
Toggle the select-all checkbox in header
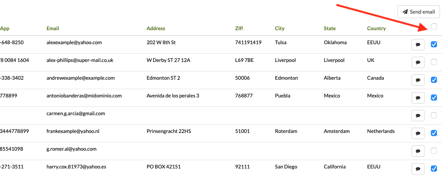pos(434,26)
